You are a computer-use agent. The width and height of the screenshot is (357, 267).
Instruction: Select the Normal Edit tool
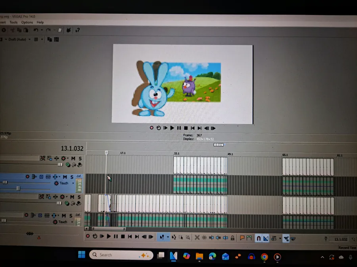162,237
